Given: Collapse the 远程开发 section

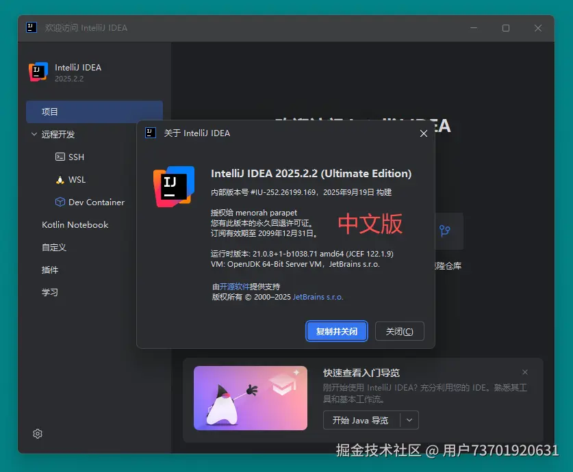Looking at the screenshot, I should tap(34, 134).
